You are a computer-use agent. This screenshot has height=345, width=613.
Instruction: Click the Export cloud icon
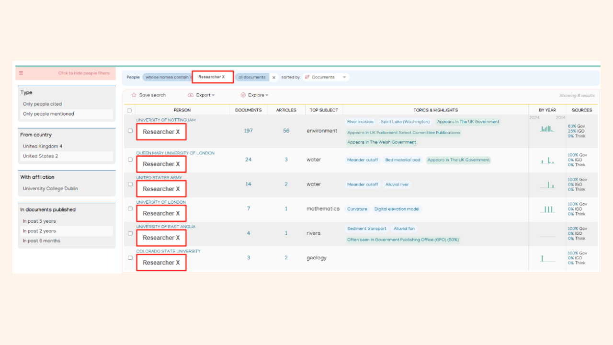pyautogui.click(x=192, y=95)
